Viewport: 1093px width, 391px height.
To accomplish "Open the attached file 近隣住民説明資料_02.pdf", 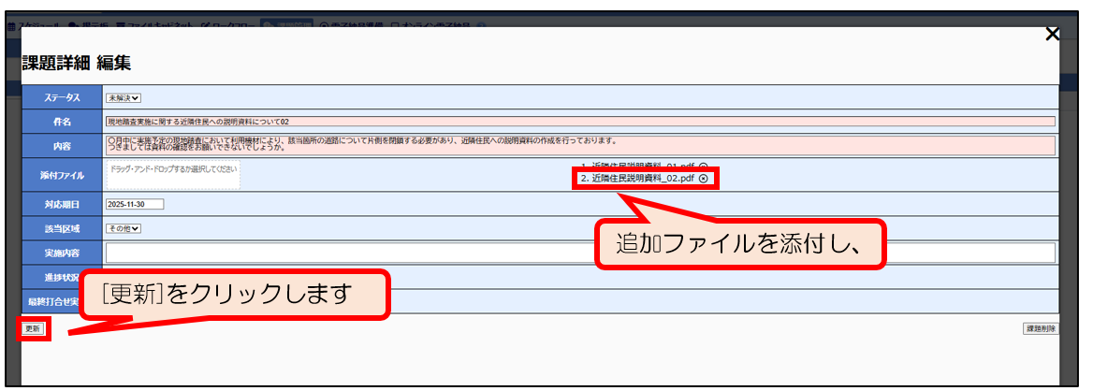I will pyautogui.click(x=637, y=179).
